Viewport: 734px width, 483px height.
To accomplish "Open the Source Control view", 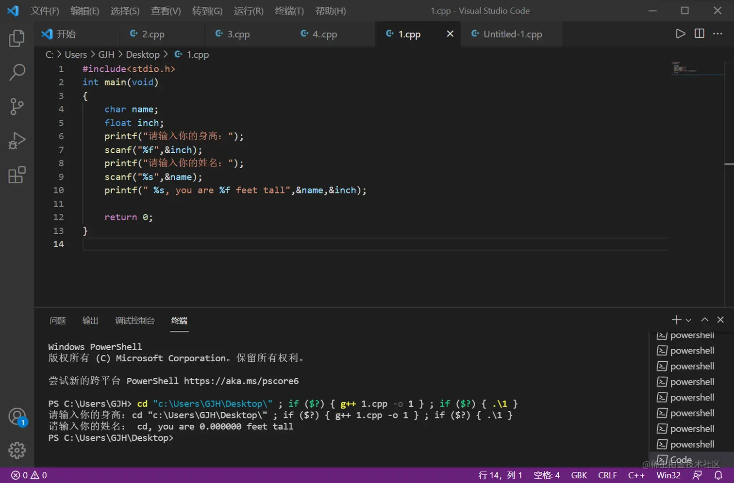I will point(17,106).
